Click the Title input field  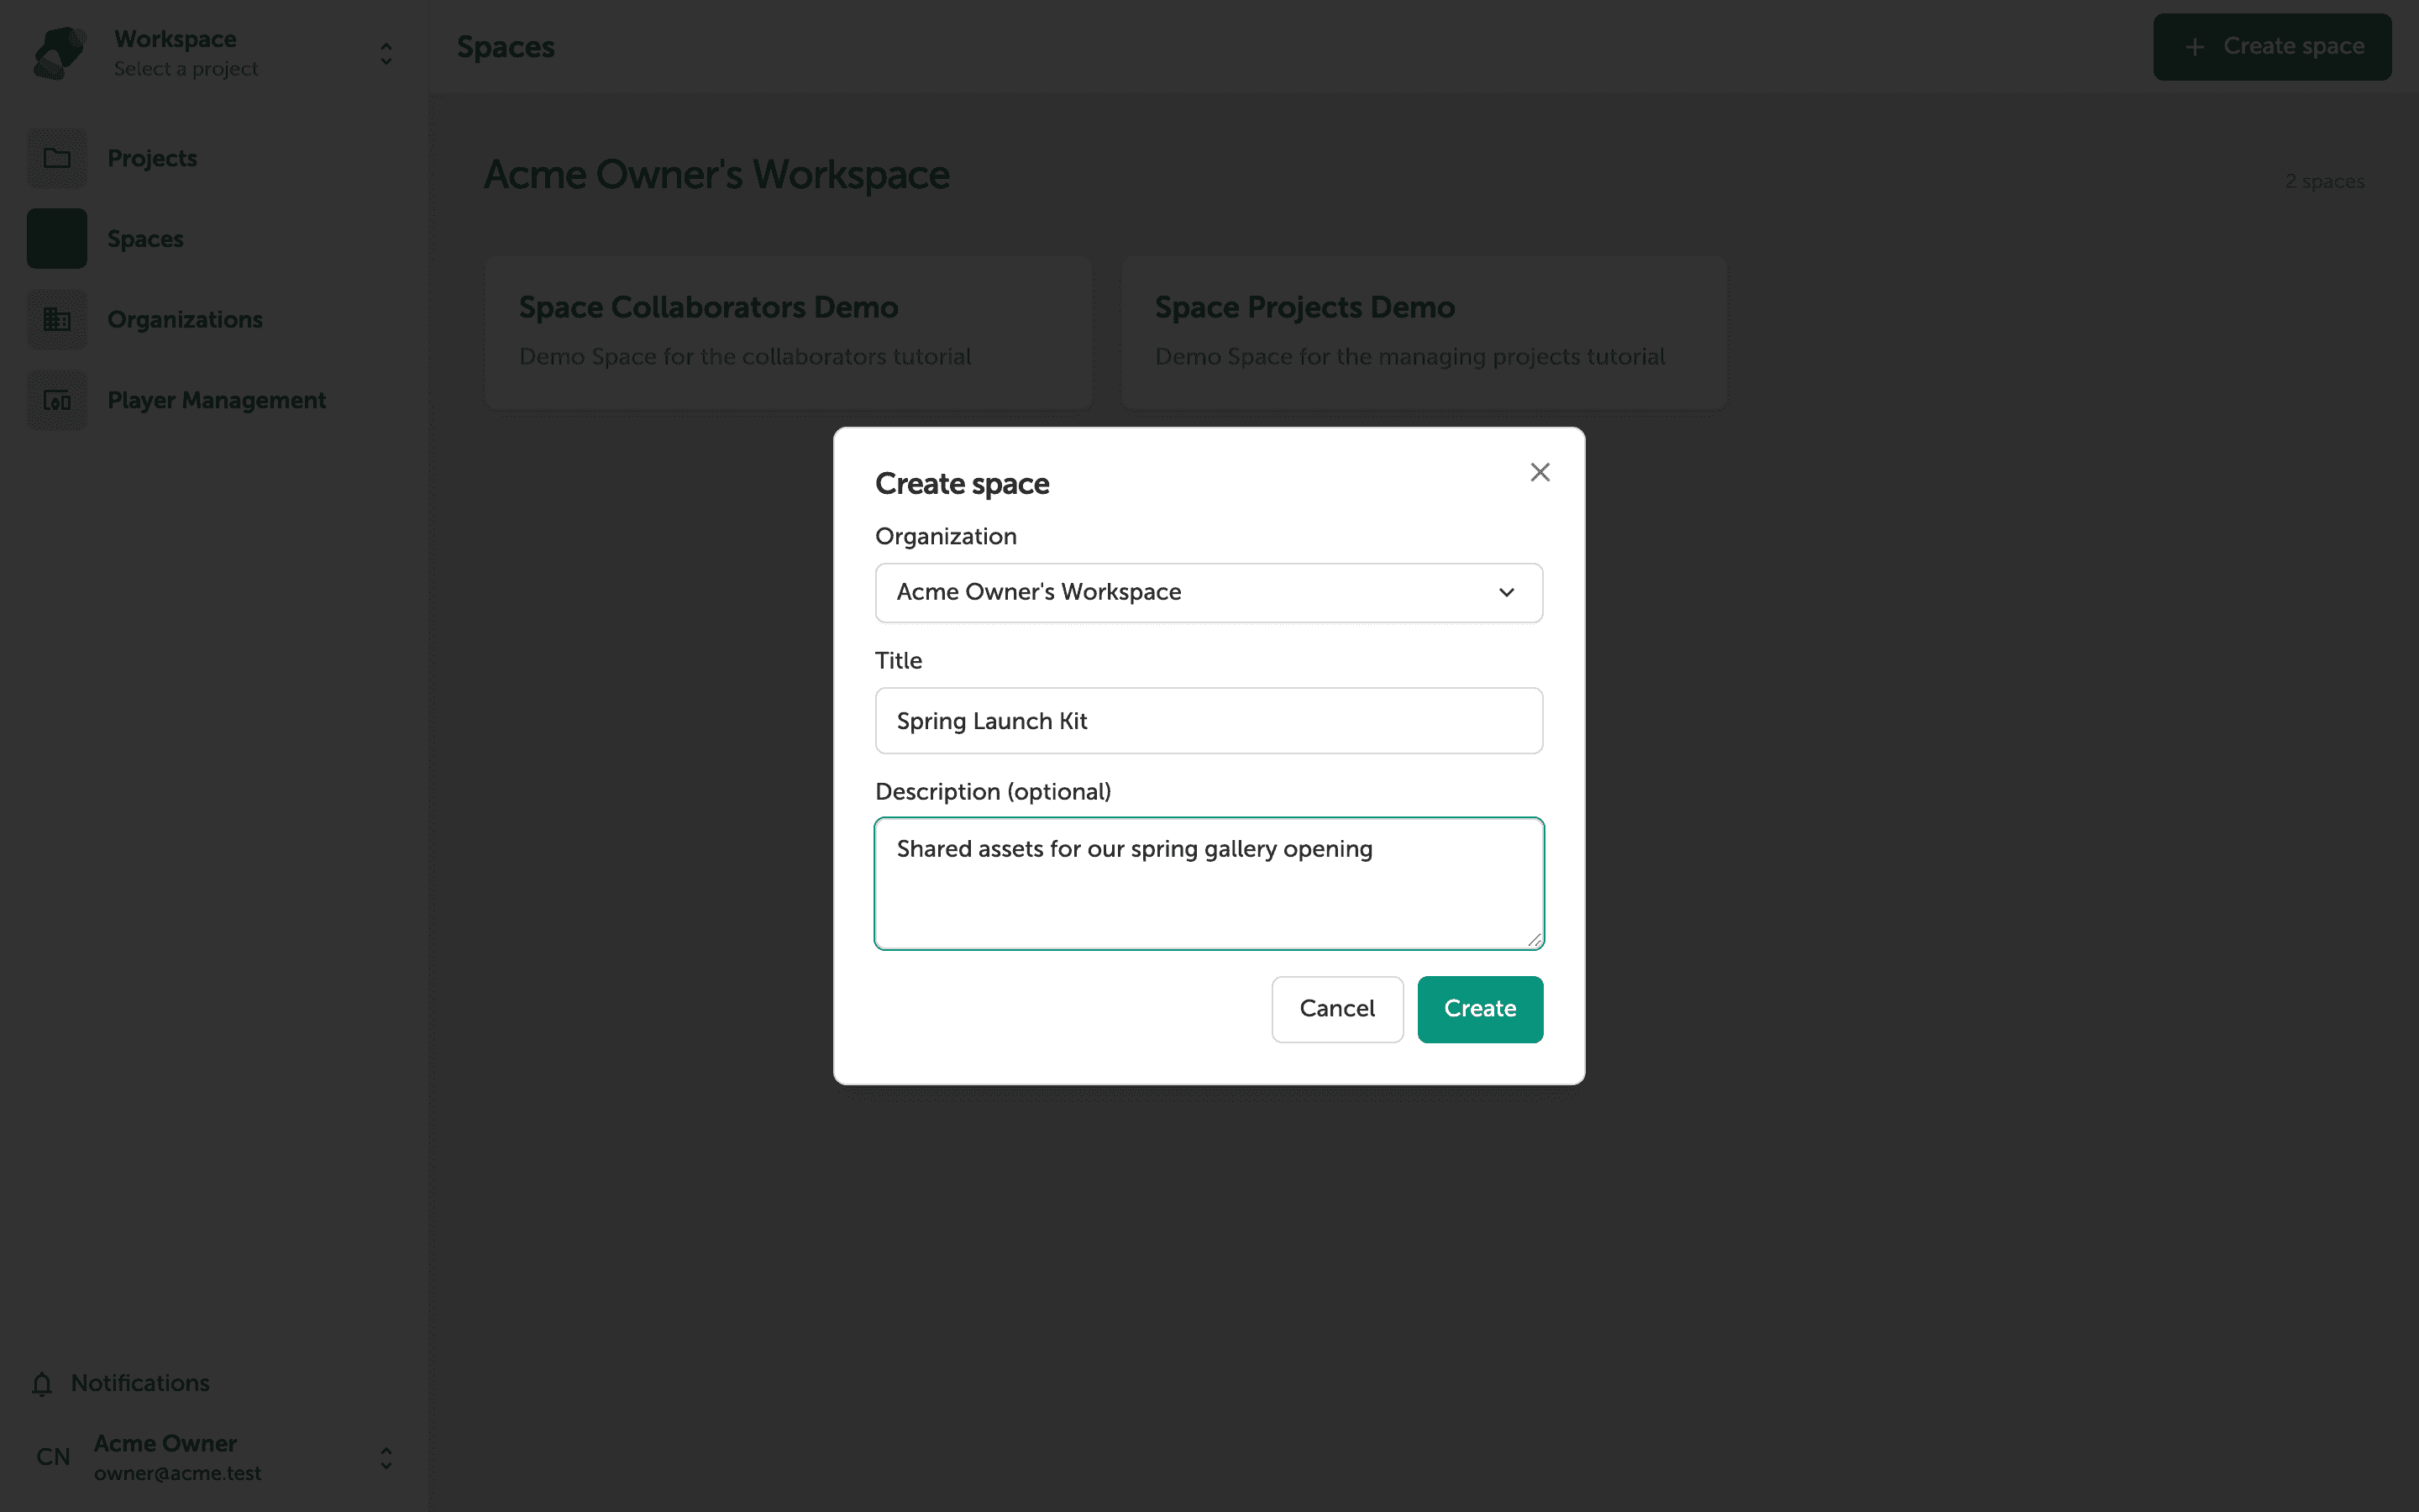[x=1209, y=721]
